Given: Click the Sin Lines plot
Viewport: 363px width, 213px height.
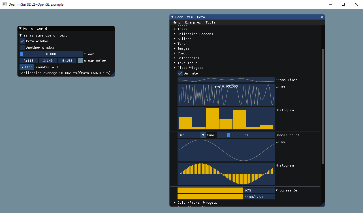Looking at the screenshot, I should click(226, 150).
